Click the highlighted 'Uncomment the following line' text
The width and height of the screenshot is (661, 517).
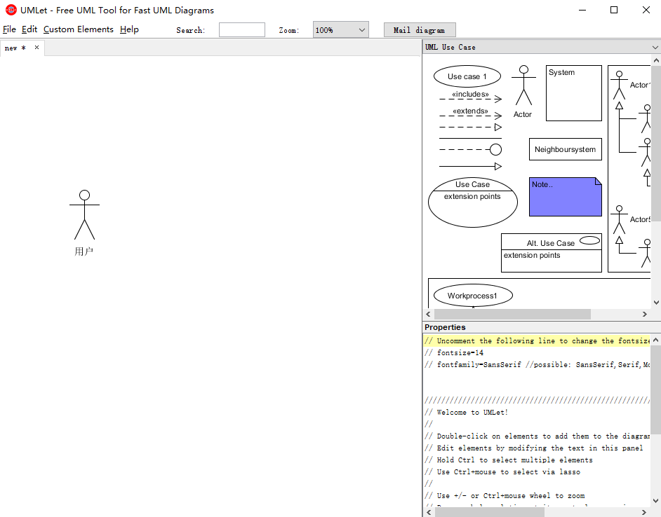click(x=537, y=340)
